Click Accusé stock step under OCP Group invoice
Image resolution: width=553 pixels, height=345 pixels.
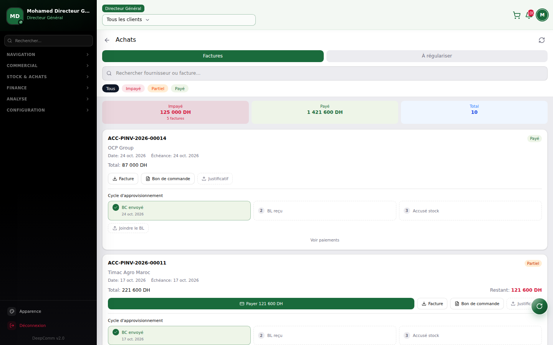point(470,211)
